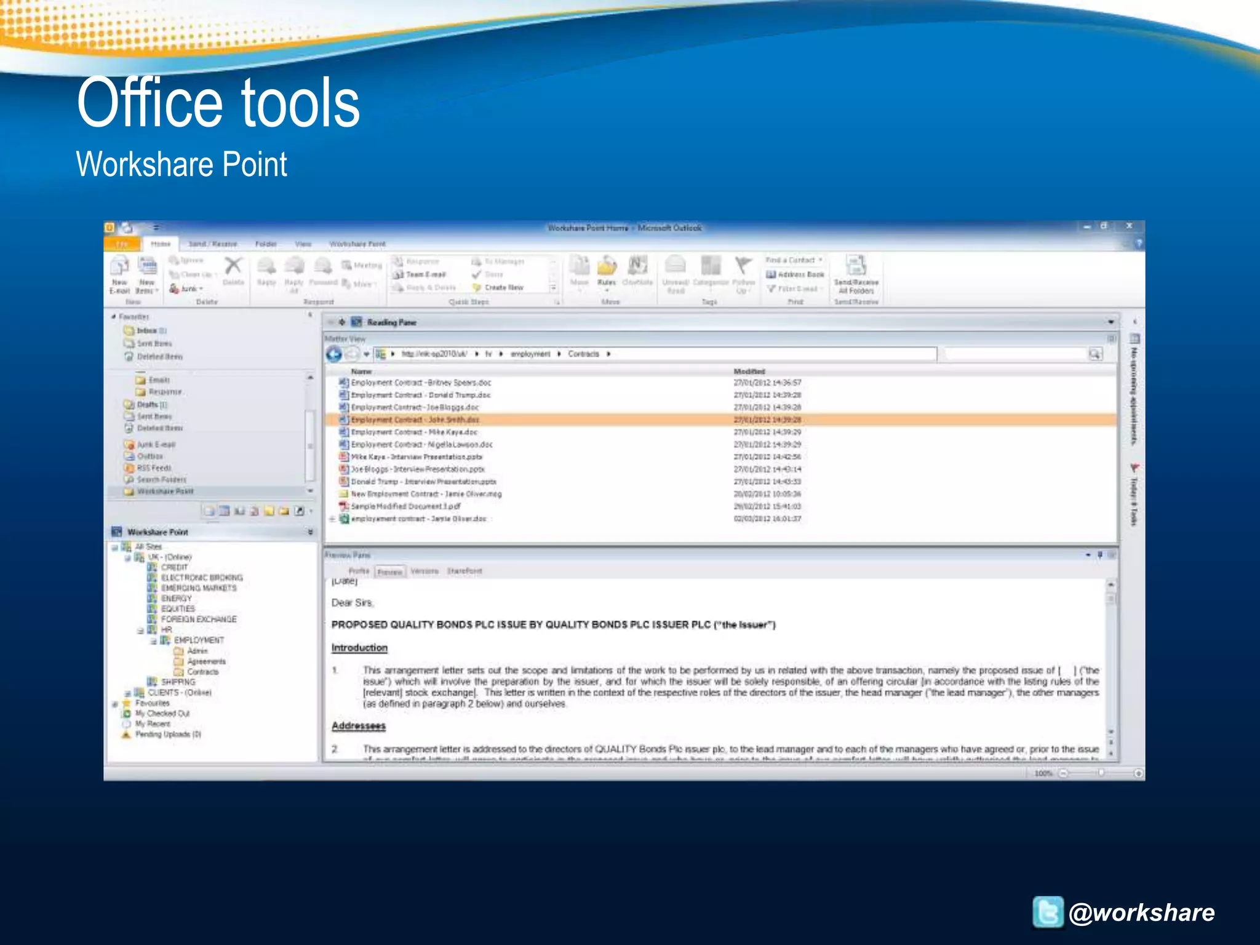This screenshot has width=1260, height=945.
Task: Click the Meeting button in Respond group
Action: click(x=362, y=265)
